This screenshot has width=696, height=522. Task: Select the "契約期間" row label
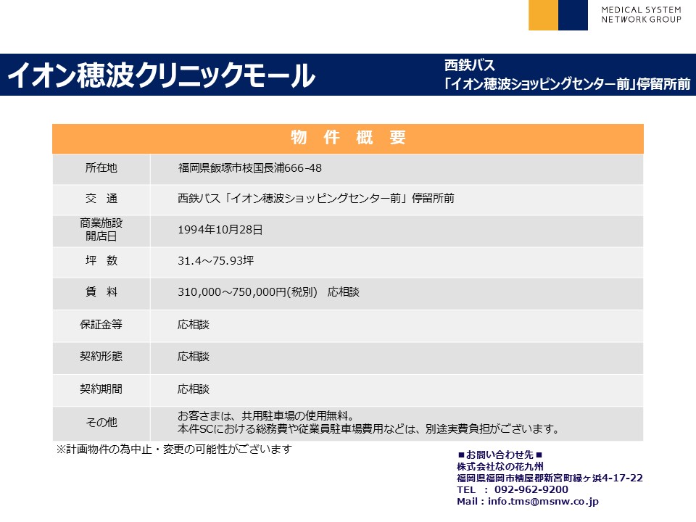point(101,389)
